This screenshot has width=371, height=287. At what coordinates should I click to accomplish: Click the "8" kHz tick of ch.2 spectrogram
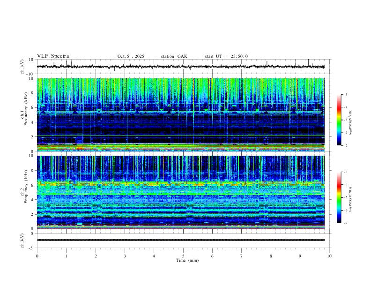(x=33, y=171)
